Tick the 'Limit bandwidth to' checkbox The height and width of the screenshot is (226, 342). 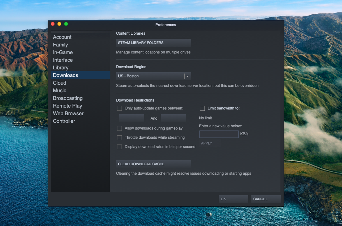[202, 108]
